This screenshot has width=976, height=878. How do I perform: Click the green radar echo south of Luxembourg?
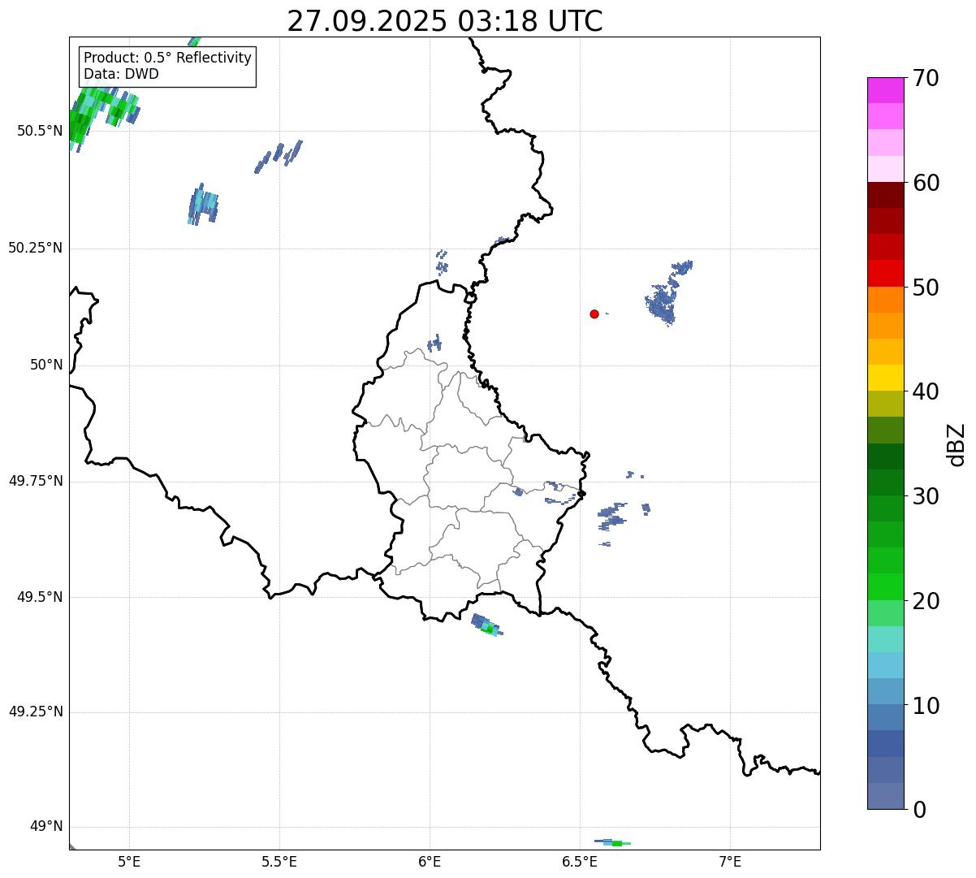point(488,625)
